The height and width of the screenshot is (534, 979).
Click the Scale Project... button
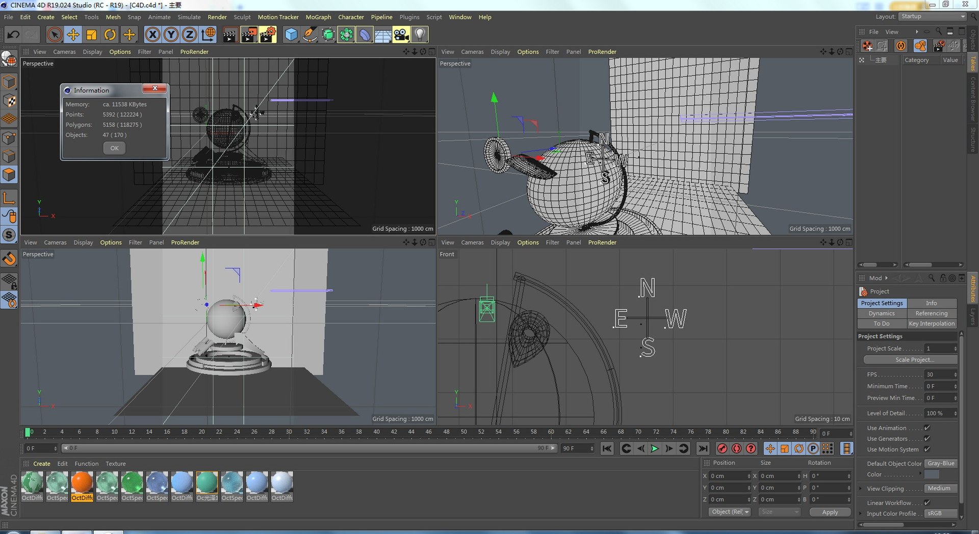click(x=911, y=360)
